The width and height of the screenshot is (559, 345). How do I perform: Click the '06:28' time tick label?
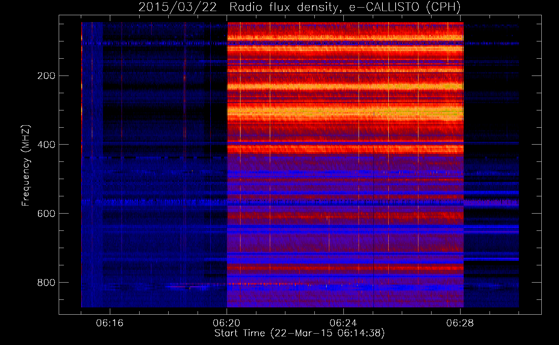460,323
